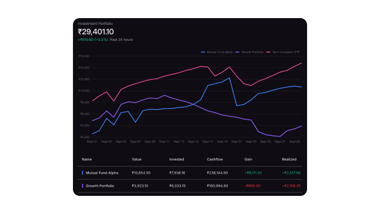Select the Mutual Fund Alpha row name
Screen dimensions: 380x214
(x=102, y=173)
